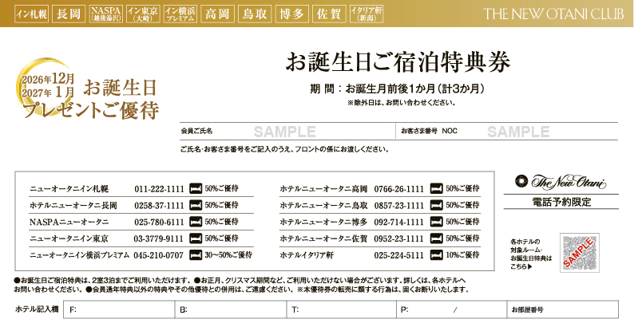Click the 電話予約限定 label
The image size is (634, 327).
561,202
